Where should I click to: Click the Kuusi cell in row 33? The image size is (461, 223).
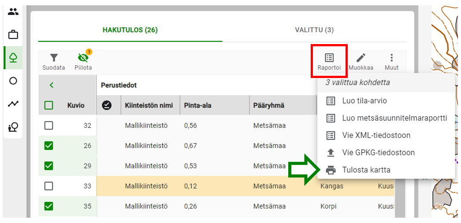pos(386,186)
